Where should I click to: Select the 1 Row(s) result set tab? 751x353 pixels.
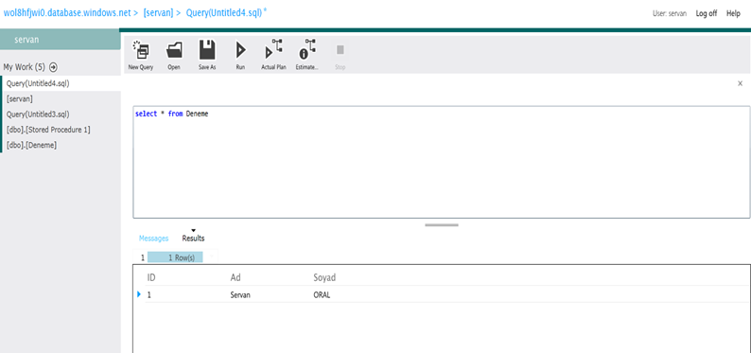point(175,257)
